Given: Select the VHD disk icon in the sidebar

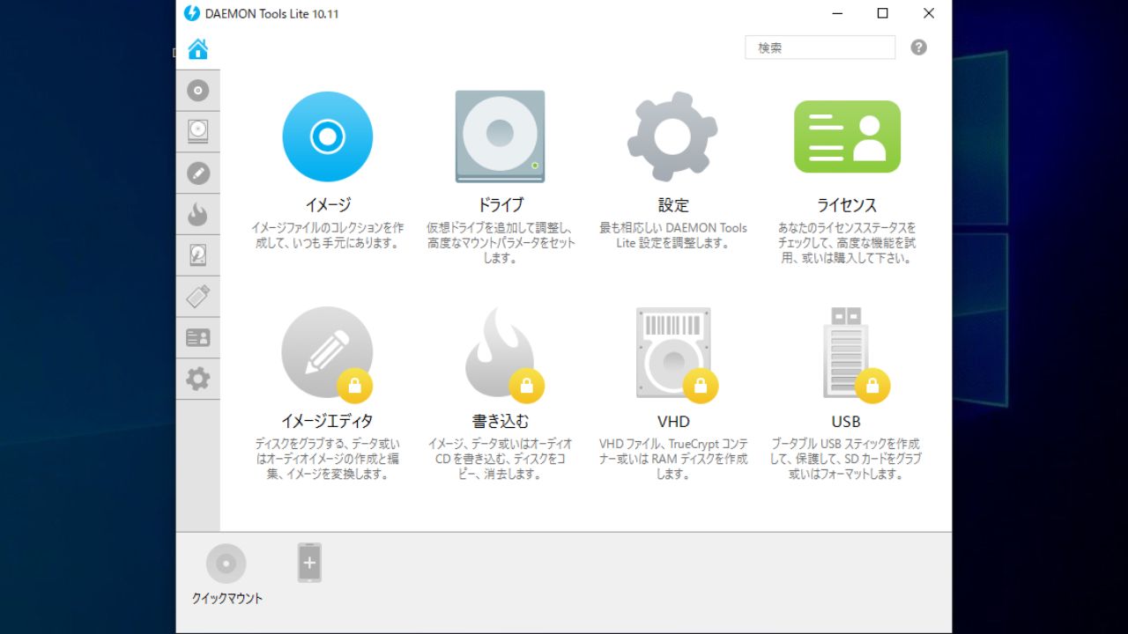Looking at the screenshot, I should (x=197, y=255).
